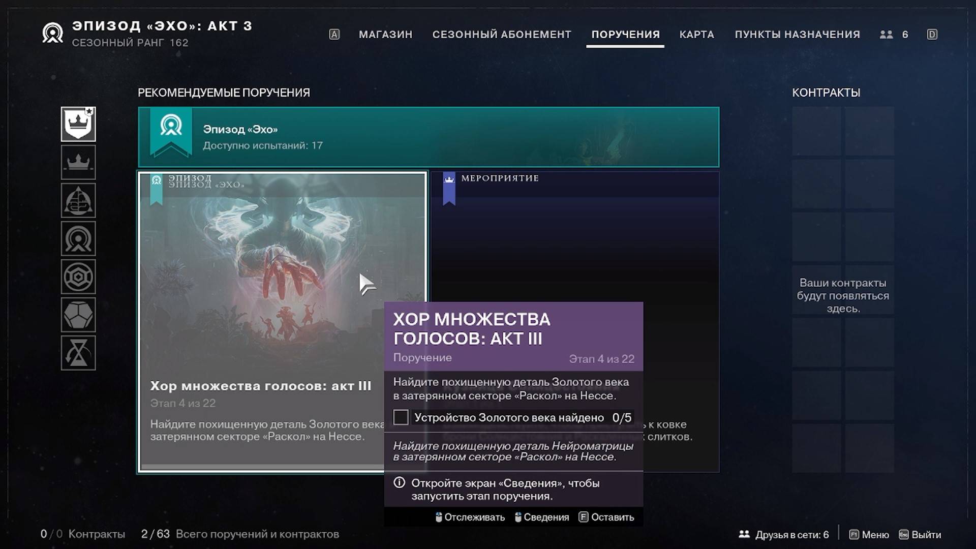Click the 2 / 63 Всего поручений и контрактов counter

[x=240, y=534]
